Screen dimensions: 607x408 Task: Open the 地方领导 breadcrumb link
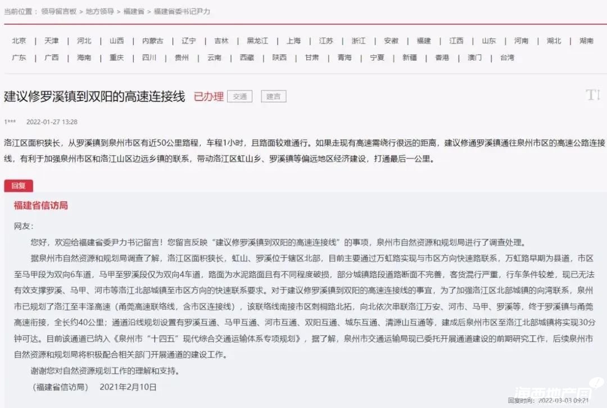point(100,12)
